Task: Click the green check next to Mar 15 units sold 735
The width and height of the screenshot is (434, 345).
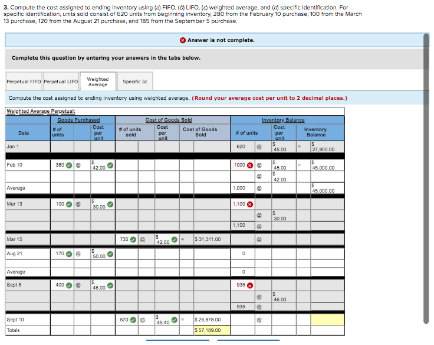Action: point(133,240)
